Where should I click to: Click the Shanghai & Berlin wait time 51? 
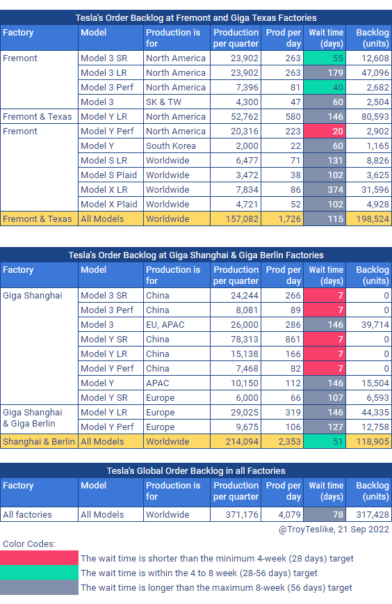click(x=325, y=441)
